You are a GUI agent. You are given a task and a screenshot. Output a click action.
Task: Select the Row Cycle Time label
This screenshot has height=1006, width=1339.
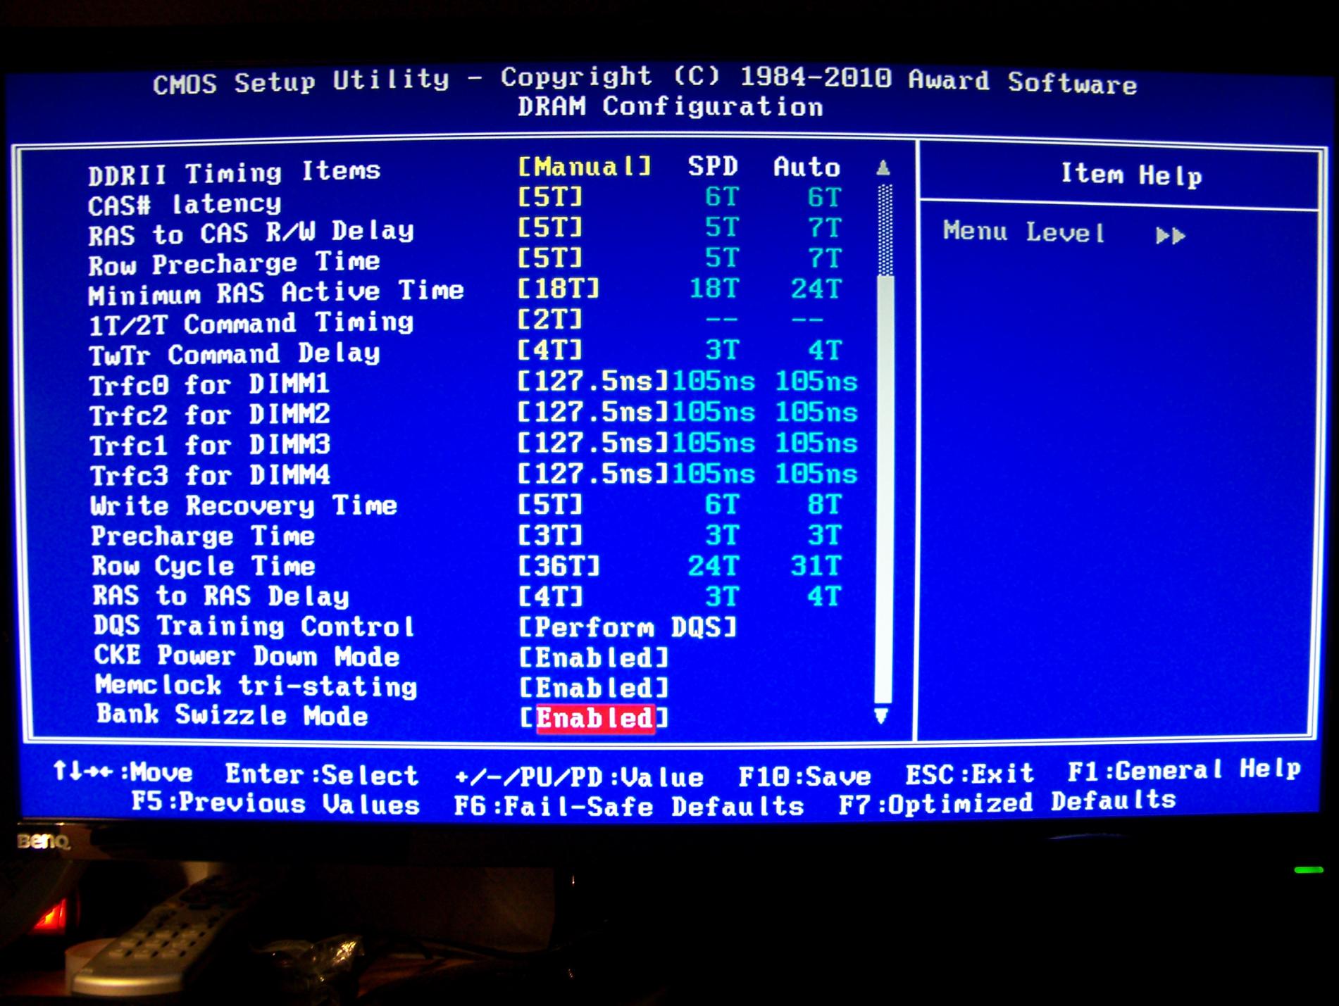[204, 566]
